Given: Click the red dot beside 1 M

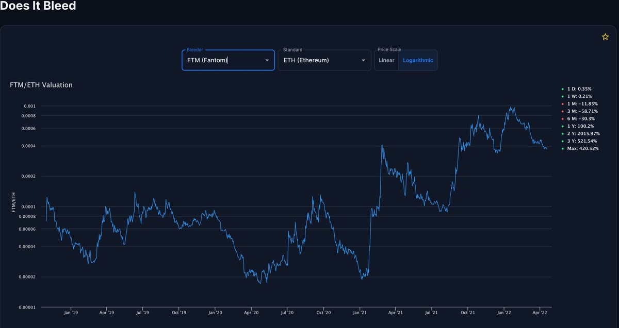Looking at the screenshot, I should 563,104.
